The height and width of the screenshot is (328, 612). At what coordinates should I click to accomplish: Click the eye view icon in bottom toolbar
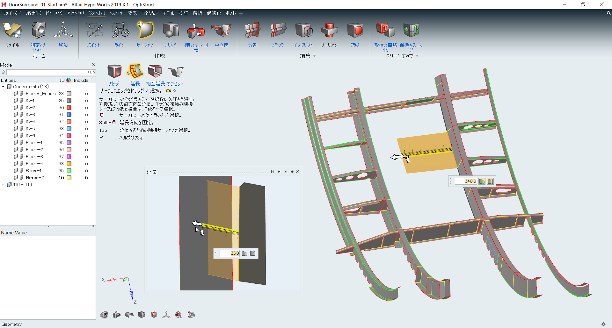click(x=104, y=315)
